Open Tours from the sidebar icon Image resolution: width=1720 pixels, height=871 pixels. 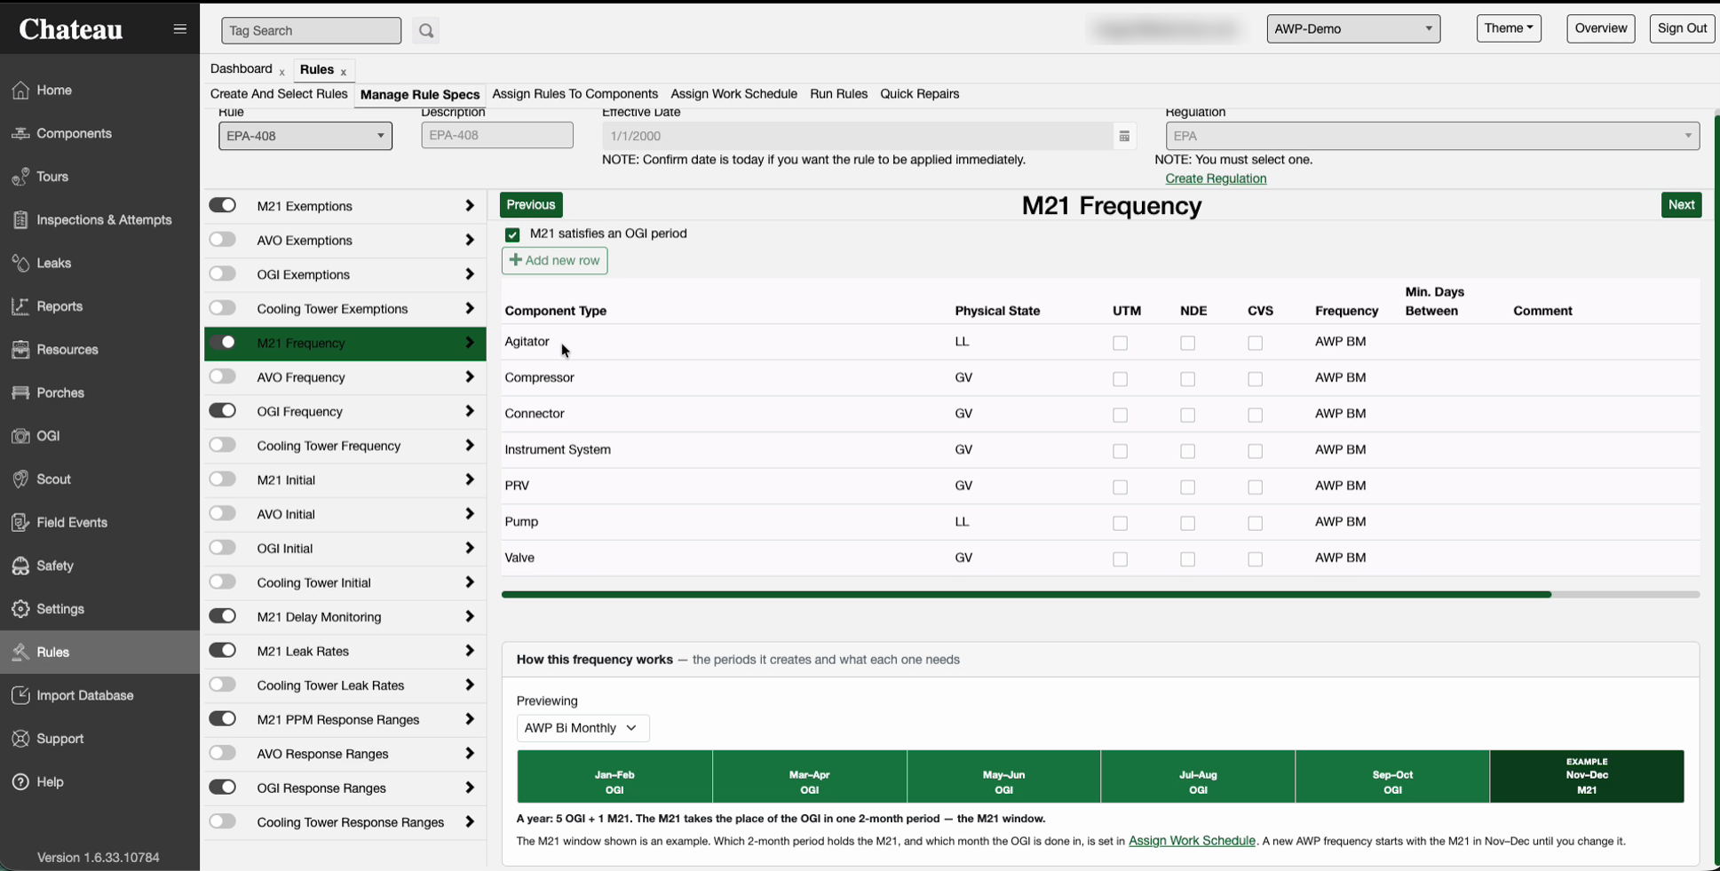pyautogui.click(x=20, y=177)
